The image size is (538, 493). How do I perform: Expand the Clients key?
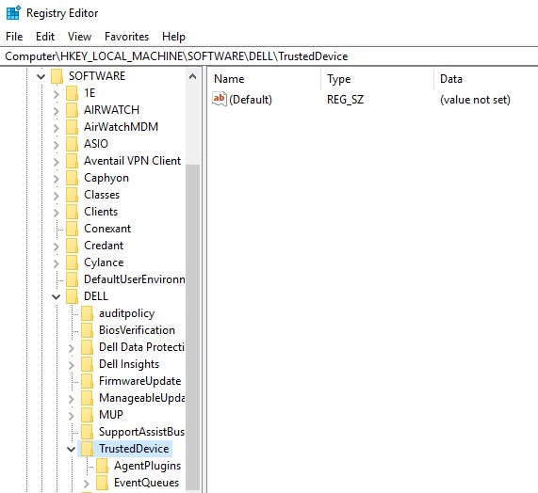click(x=56, y=213)
